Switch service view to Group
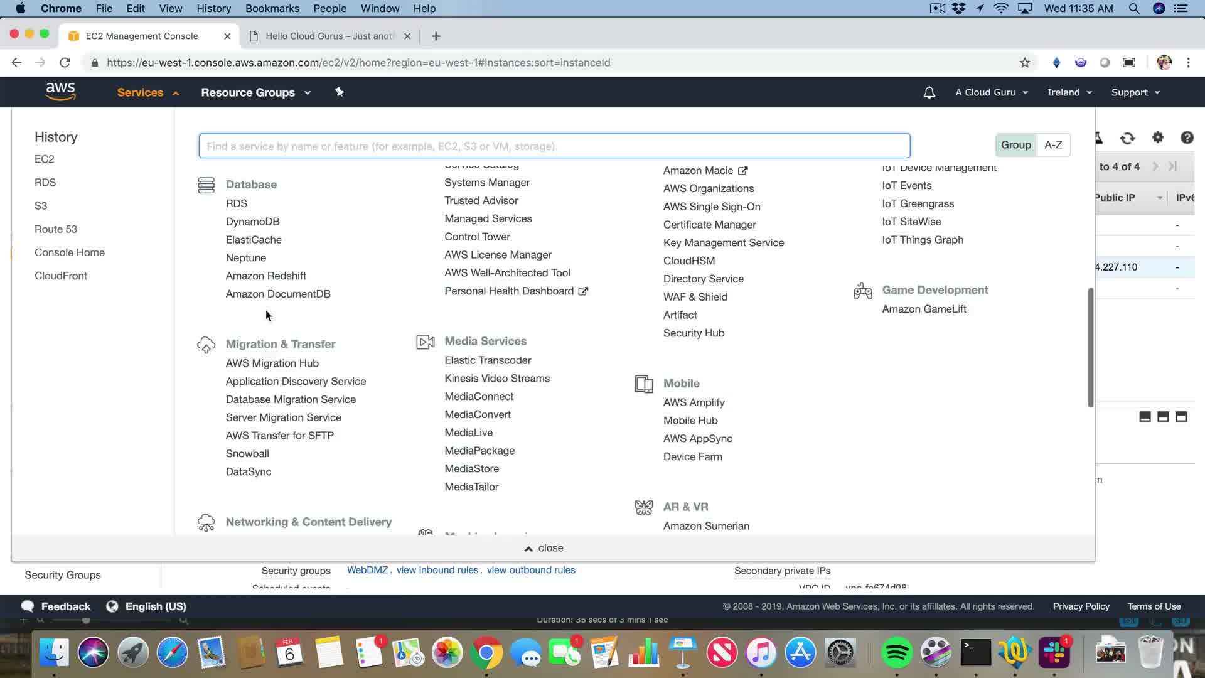This screenshot has width=1205, height=678. (x=1015, y=145)
